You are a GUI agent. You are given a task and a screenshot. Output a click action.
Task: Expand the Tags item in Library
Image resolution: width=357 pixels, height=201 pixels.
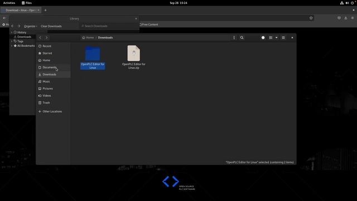12,41
